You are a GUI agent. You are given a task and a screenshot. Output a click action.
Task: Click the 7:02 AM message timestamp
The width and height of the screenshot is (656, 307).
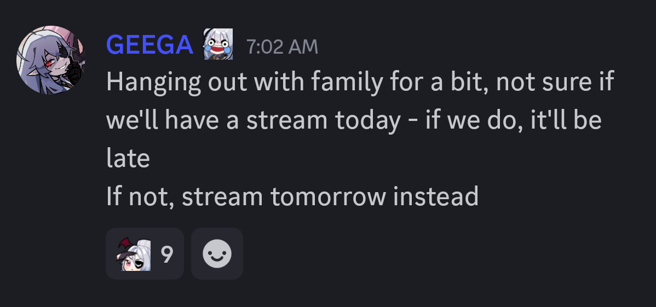coord(281,47)
